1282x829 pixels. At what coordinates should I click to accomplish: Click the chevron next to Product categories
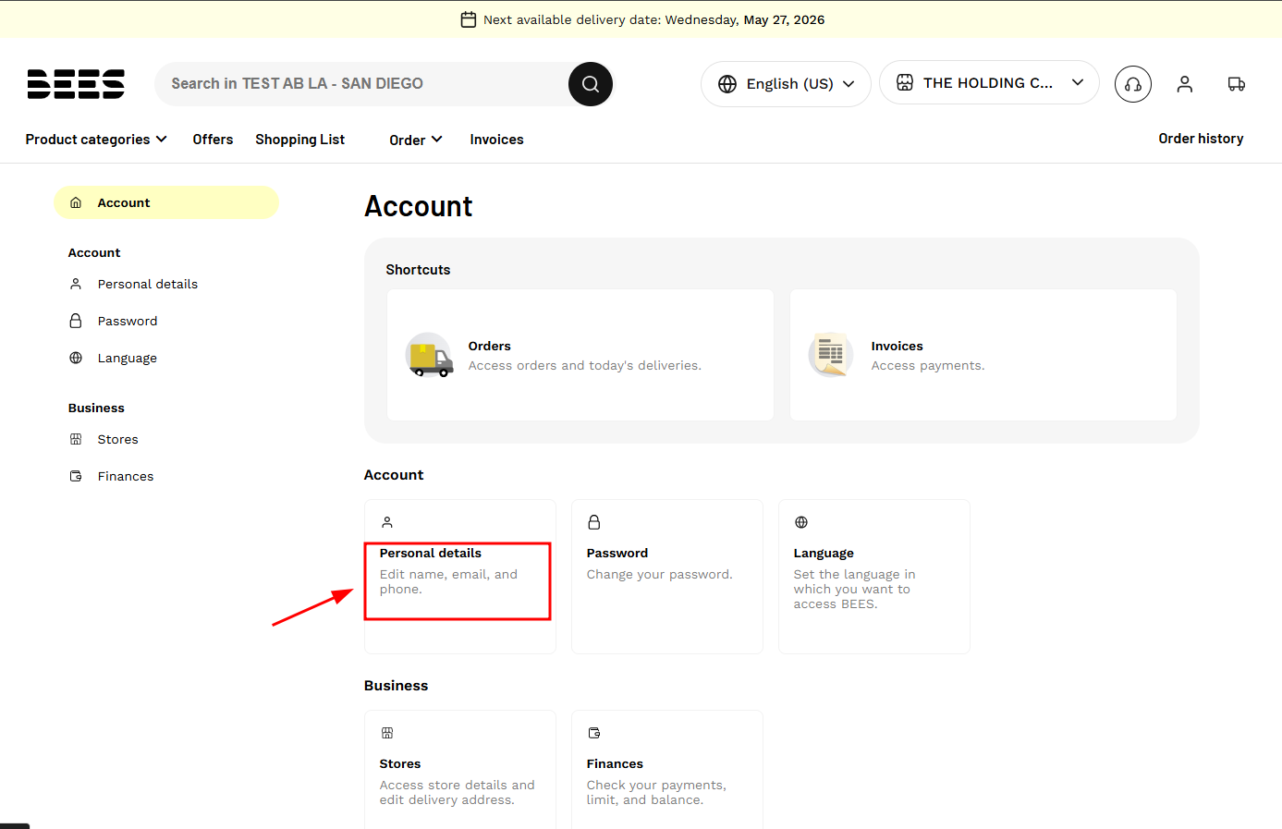(x=162, y=140)
